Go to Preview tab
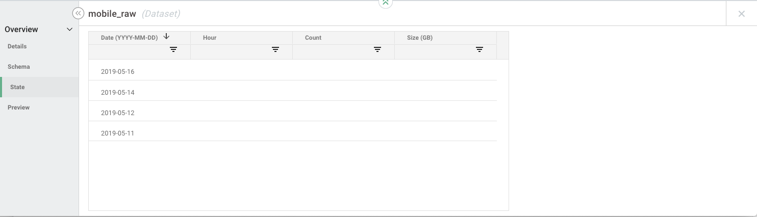 click(x=19, y=107)
